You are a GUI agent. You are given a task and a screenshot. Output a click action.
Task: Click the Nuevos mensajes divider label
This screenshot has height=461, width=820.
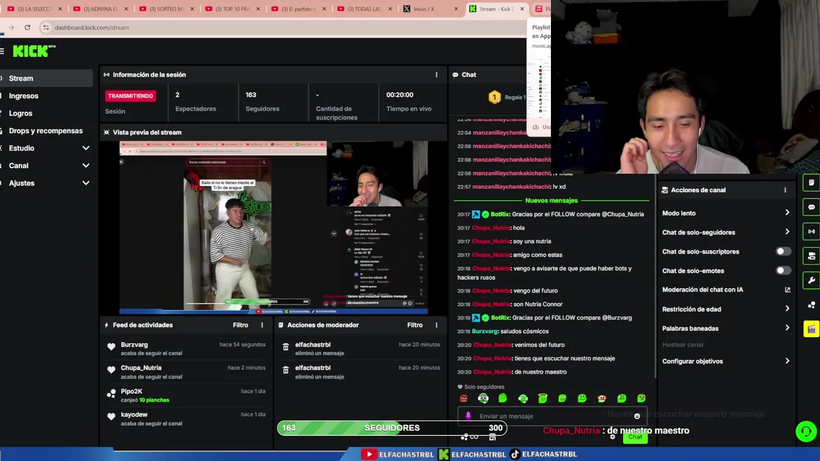(x=551, y=200)
